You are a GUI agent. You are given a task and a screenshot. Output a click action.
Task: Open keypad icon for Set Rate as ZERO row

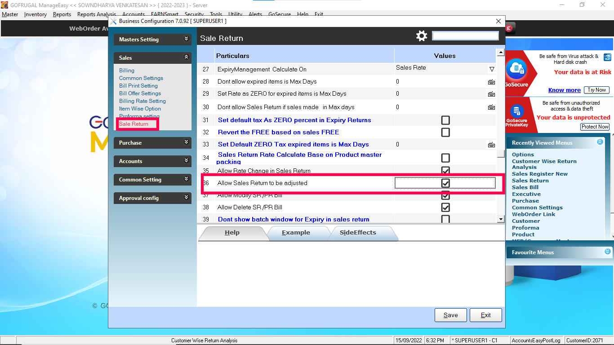click(x=491, y=94)
